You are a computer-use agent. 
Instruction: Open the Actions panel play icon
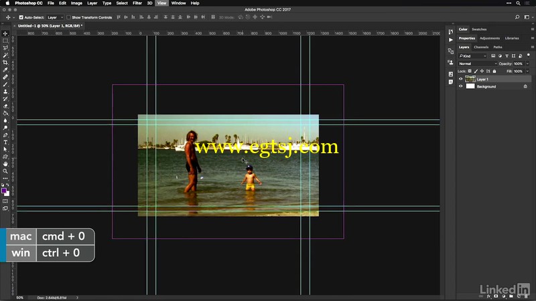450,39
